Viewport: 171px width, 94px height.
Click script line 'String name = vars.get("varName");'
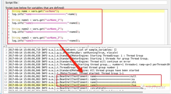[35, 11]
